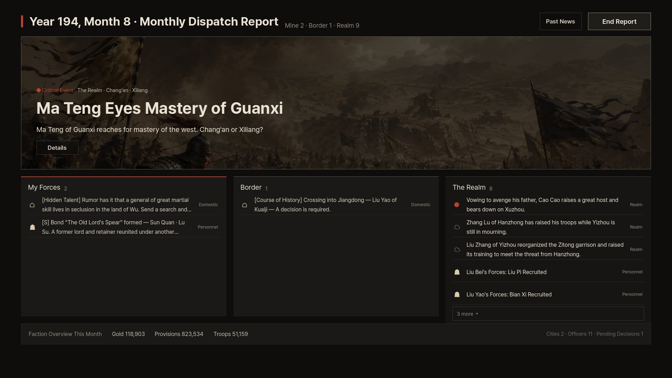Select the My Forces panel header
The height and width of the screenshot is (378, 672).
click(x=44, y=187)
